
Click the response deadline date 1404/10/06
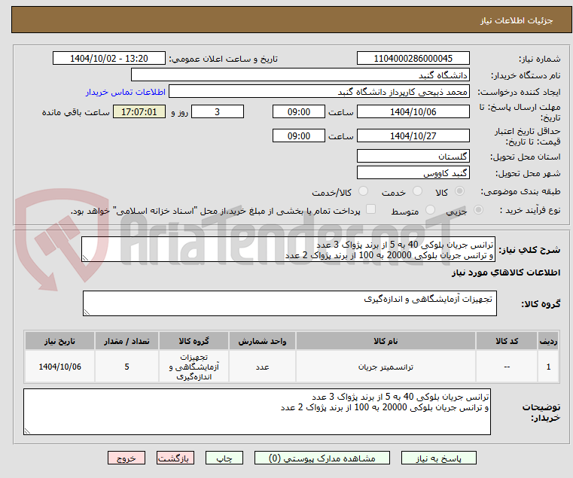tap(413, 112)
